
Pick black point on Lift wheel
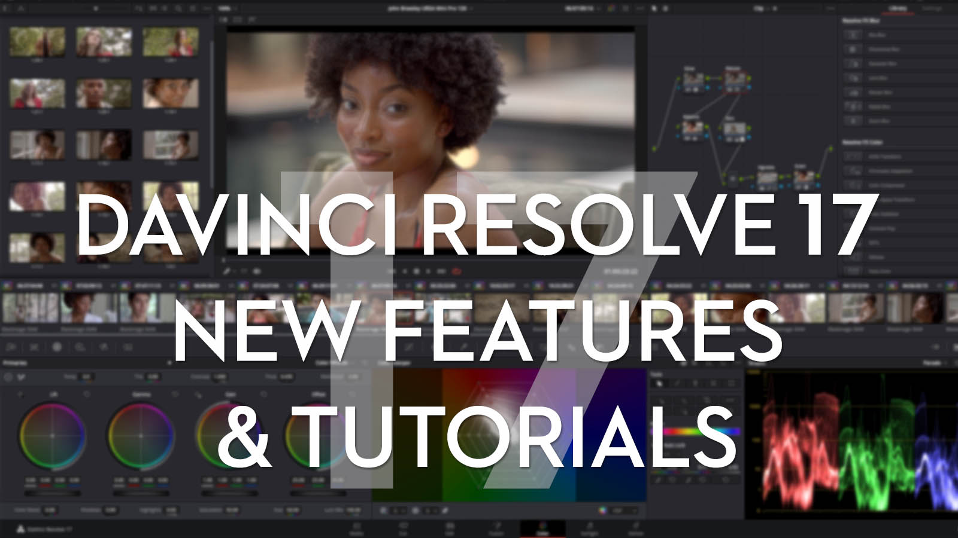pyautogui.click(x=21, y=395)
